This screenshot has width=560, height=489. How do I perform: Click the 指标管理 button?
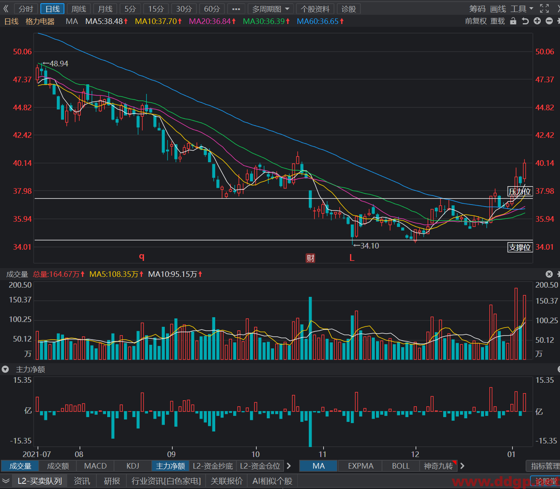click(x=544, y=466)
